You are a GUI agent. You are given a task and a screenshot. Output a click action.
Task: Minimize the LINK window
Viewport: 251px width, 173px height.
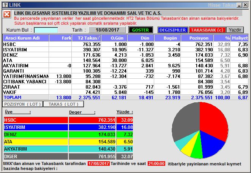(x=240, y=5)
